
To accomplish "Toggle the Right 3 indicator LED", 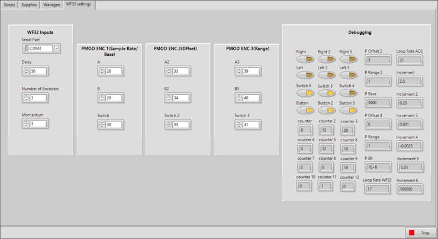I will (x=349, y=59).
